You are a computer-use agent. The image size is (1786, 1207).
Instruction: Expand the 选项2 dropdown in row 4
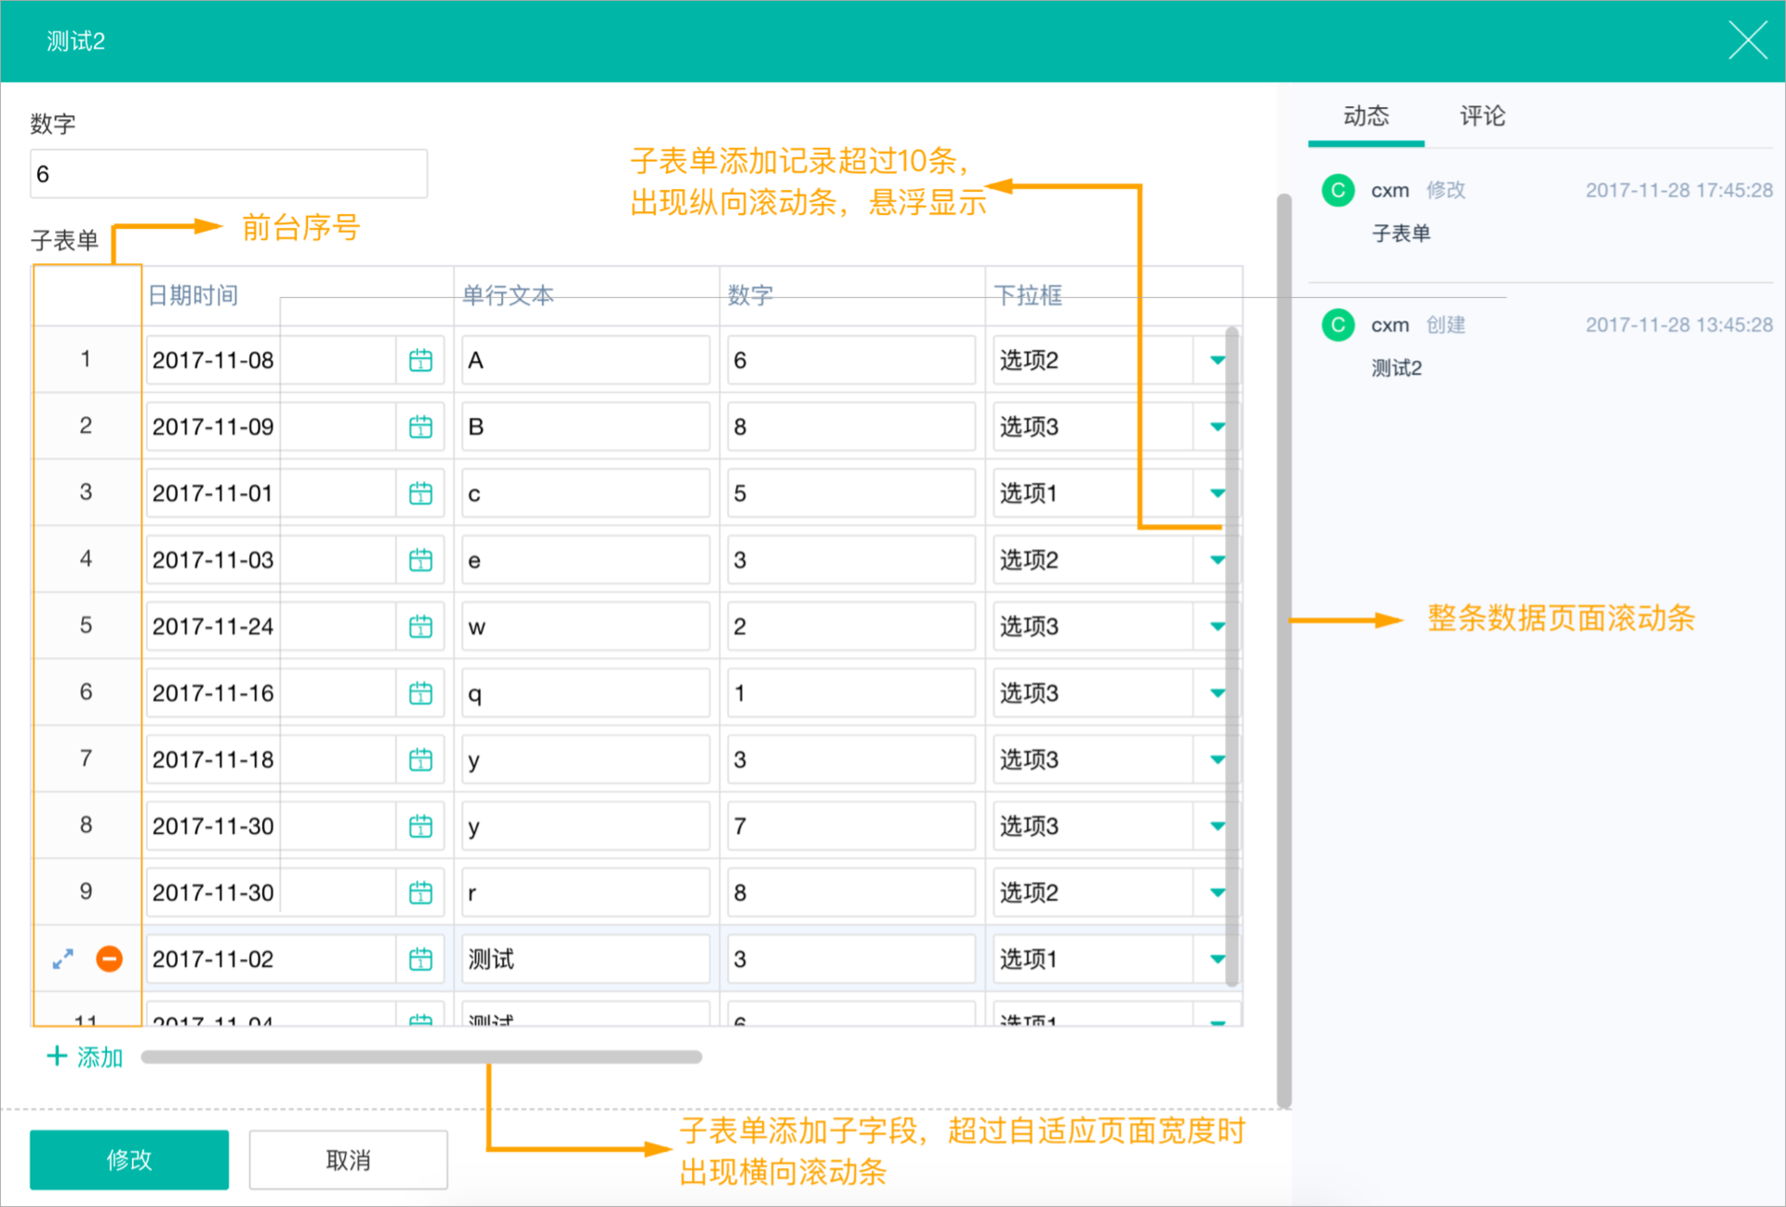[1216, 560]
